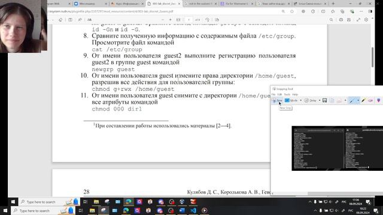Click the Delay button in Snipping Tool
Image resolution: width=383 pixels, height=215 pixels.
[x=311, y=100]
